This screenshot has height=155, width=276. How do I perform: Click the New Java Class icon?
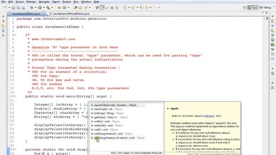tap(64, 8)
